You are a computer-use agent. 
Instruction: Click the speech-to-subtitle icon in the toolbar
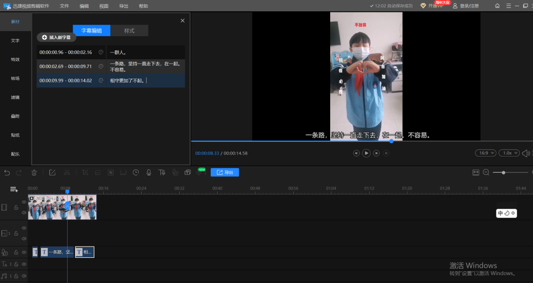[175, 172]
